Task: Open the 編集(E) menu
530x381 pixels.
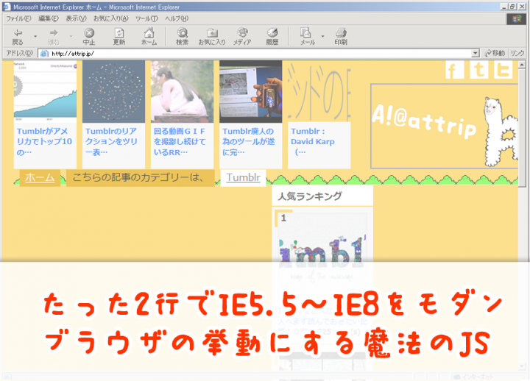Action: click(x=49, y=18)
